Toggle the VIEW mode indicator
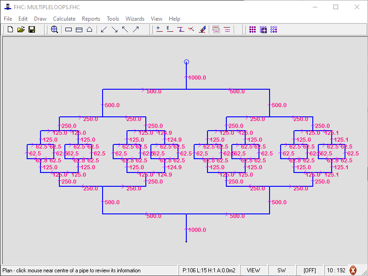Viewport: 368px width, 276px height. [253, 270]
